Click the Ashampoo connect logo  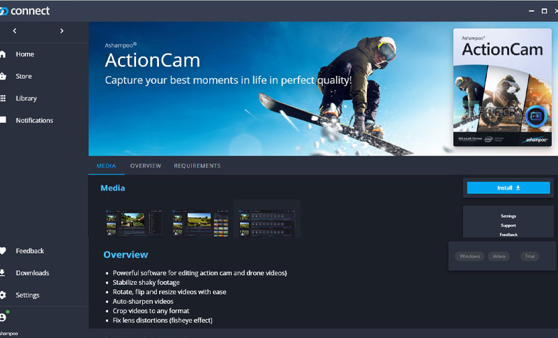25,11
